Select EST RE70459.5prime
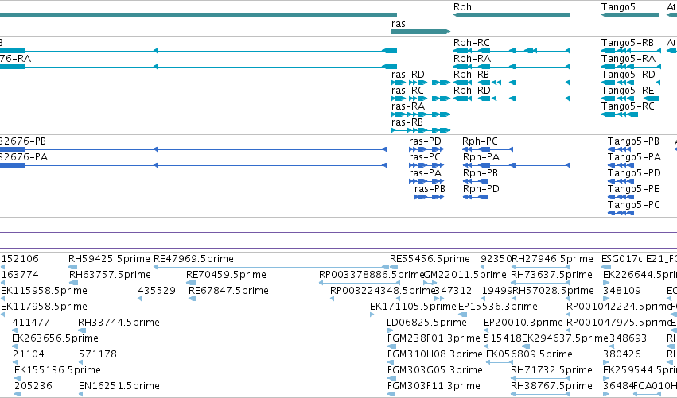677x398 pixels. tap(226, 275)
